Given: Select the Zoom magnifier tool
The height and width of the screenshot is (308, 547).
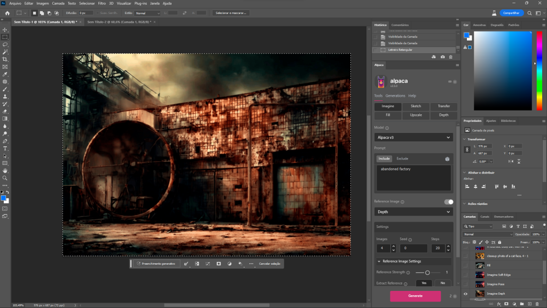Looking at the screenshot, I should 5,178.
